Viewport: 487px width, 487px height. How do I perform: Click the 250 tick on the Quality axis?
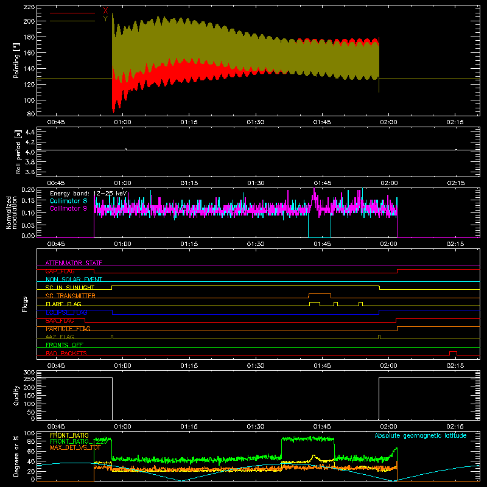click(29, 379)
